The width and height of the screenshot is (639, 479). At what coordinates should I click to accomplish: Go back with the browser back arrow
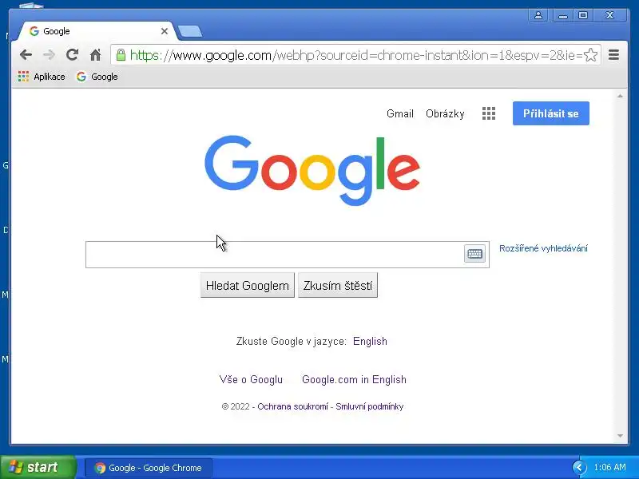point(26,54)
